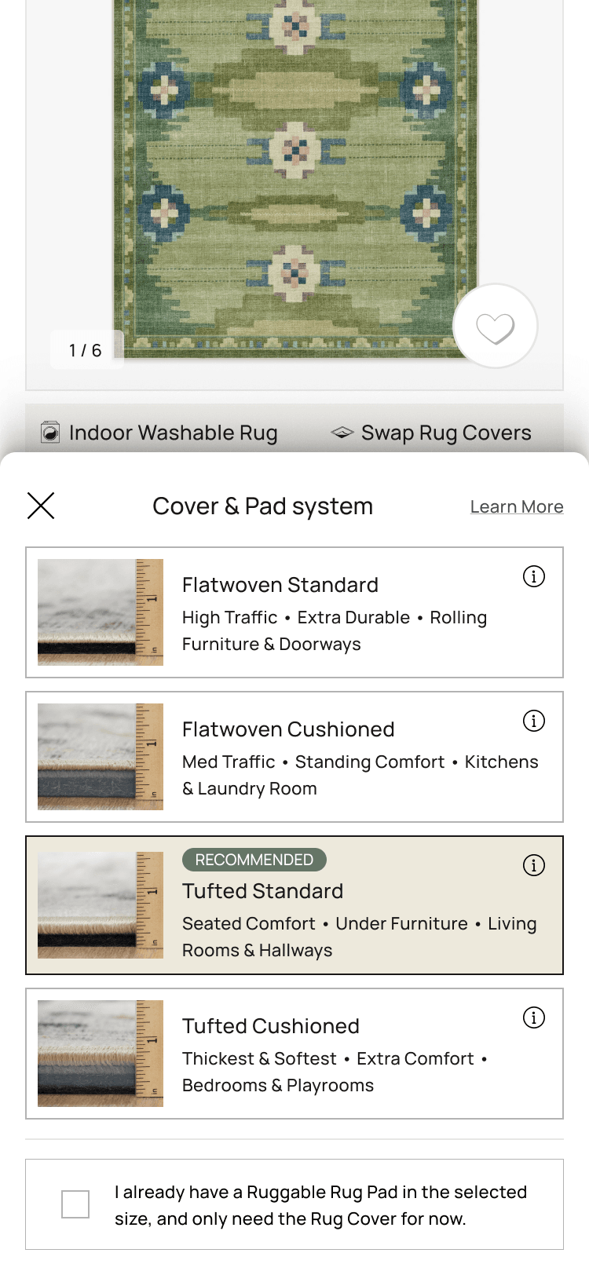This screenshot has height=1275, width=589.
Task: Open info icon for Tufted Standard
Action: (534, 865)
